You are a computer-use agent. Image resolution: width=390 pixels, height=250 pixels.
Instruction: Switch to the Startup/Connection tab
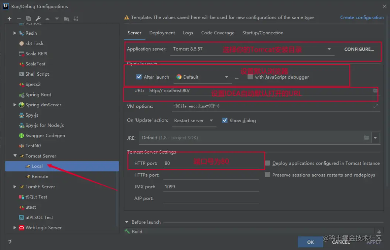click(x=263, y=33)
